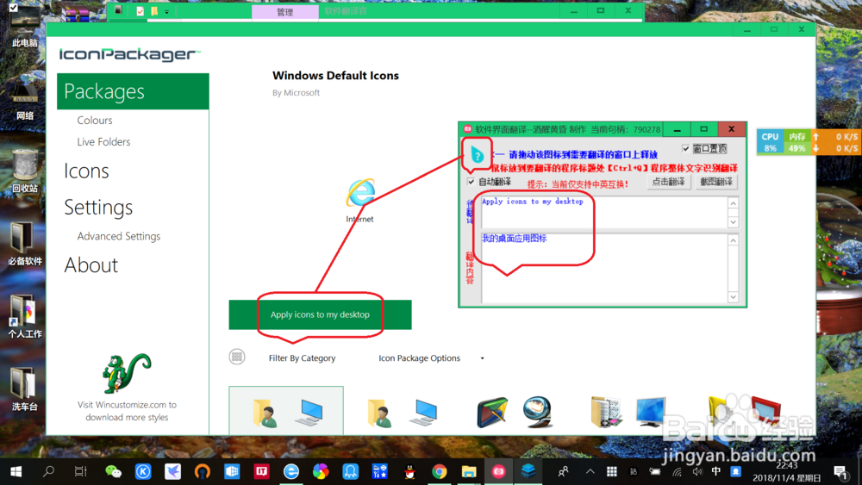Screen dimensions: 862x485
Task: Click the drag-to-translate droplet icon
Action: pyautogui.click(x=477, y=154)
